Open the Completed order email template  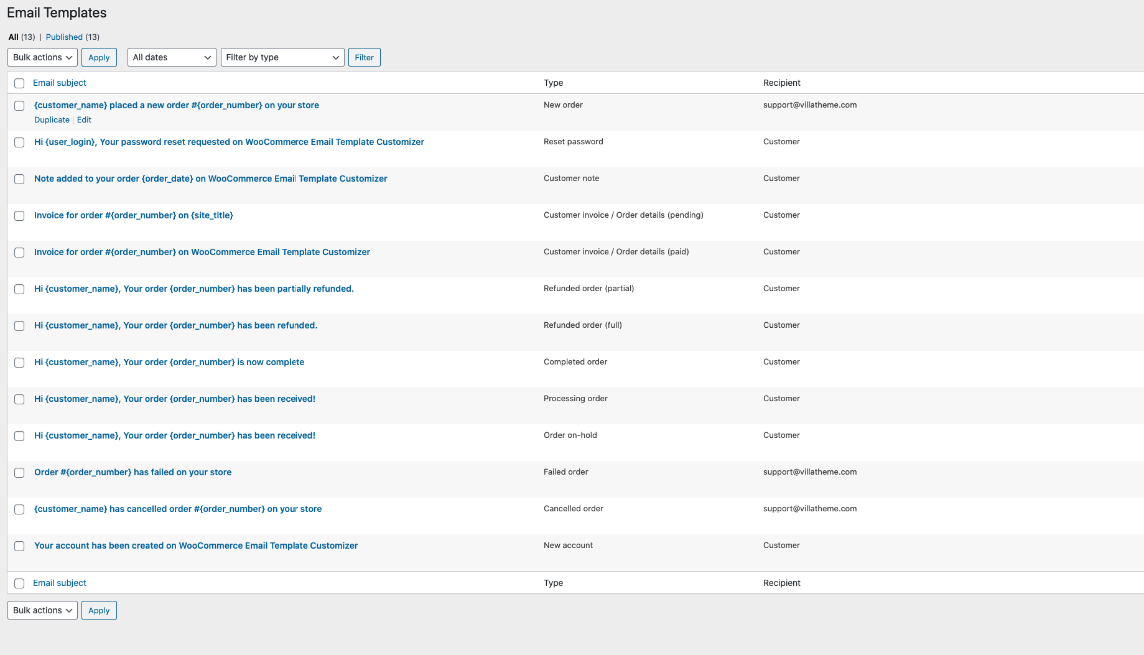pyautogui.click(x=169, y=362)
